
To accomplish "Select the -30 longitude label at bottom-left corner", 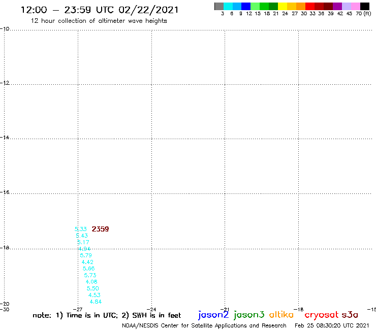I will point(5,309).
